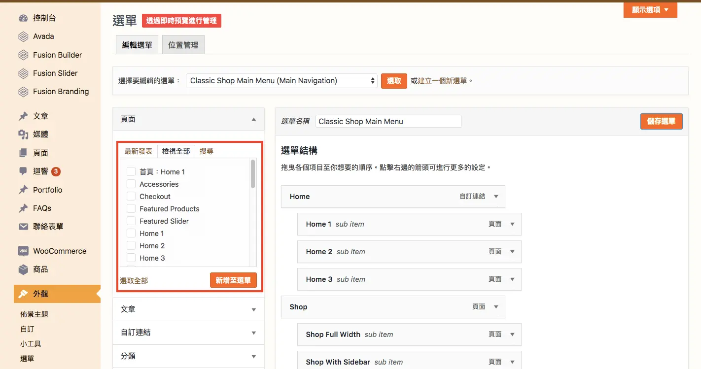Click the 文章 pin icon in sidebar
Screen dimensions: 701x369
[23, 116]
